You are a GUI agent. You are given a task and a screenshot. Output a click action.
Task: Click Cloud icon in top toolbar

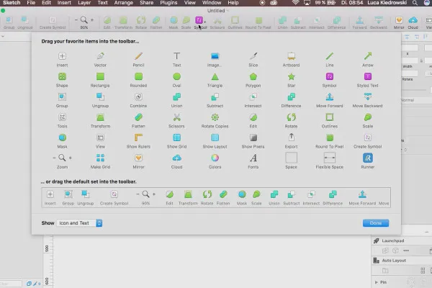[413, 20]
